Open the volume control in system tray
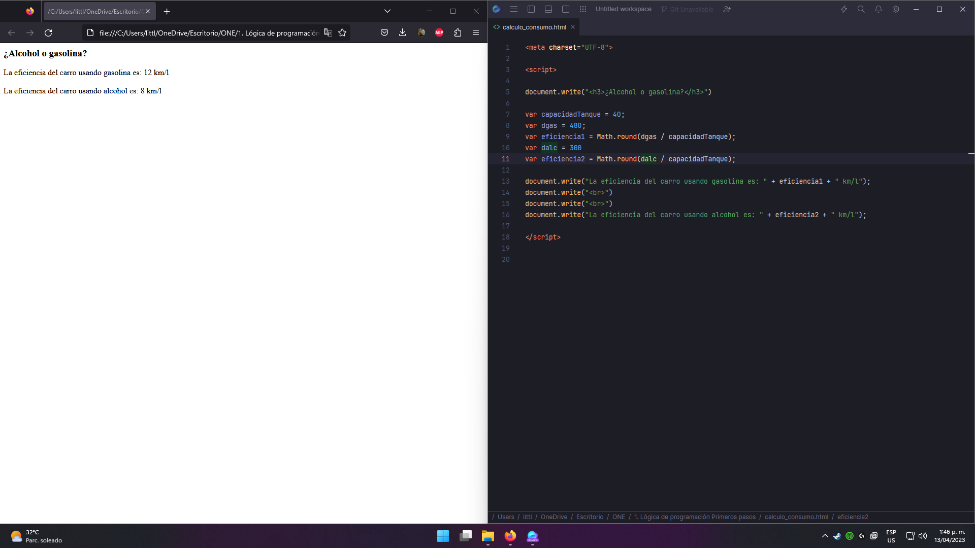Screen dimensions: 975x548 [x=923, y=536]
